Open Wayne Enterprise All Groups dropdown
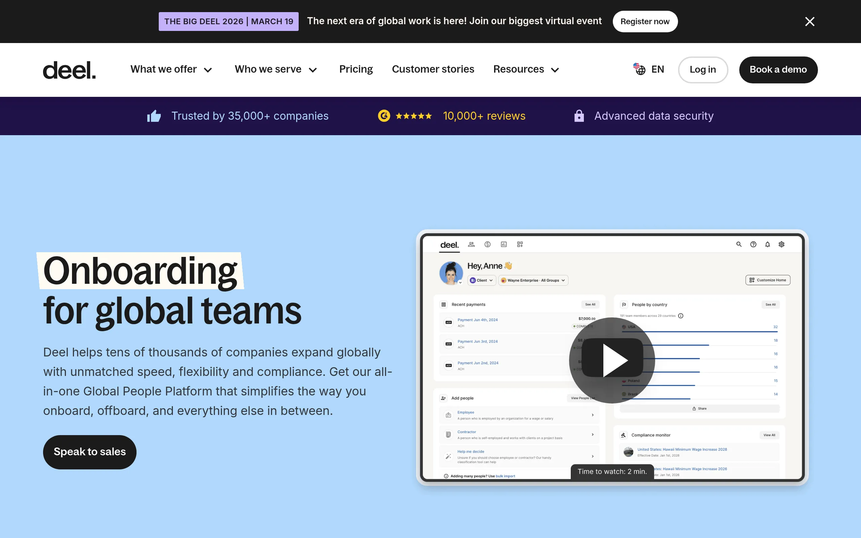Image resolution: width=861 pixels, height=538 pixels. click(x=533, y=280)
